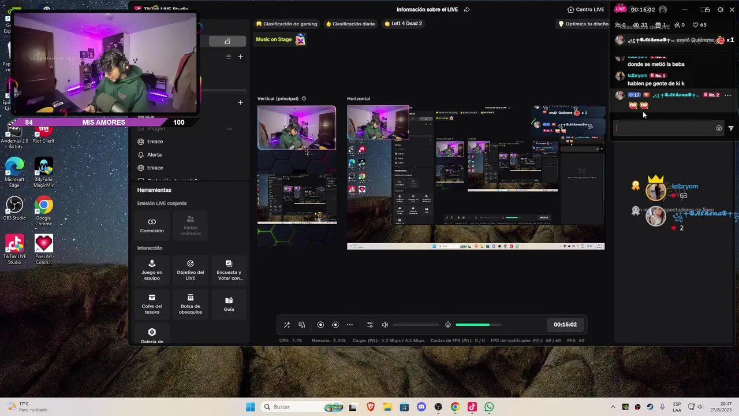Select the Alerta source row
Viewport: 739px width, 416px height.
(191, 155)
